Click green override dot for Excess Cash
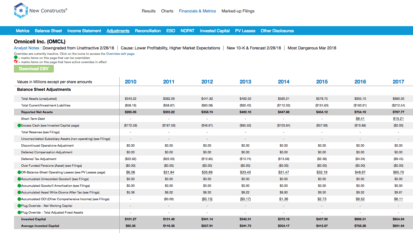The width and height of the screenshot is (413, 233). point(19,126)
